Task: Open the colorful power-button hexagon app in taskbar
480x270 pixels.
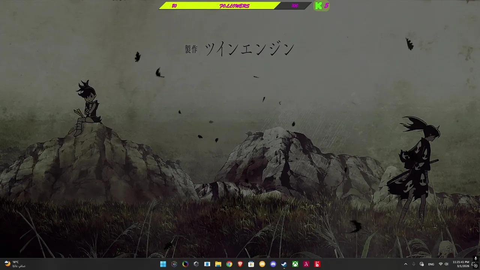Action: point(174,264)
